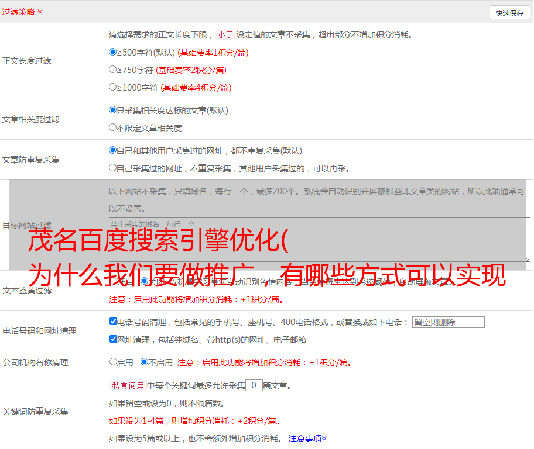
Task: Click the article count field before 篇文章
Action: coord(254,385)
